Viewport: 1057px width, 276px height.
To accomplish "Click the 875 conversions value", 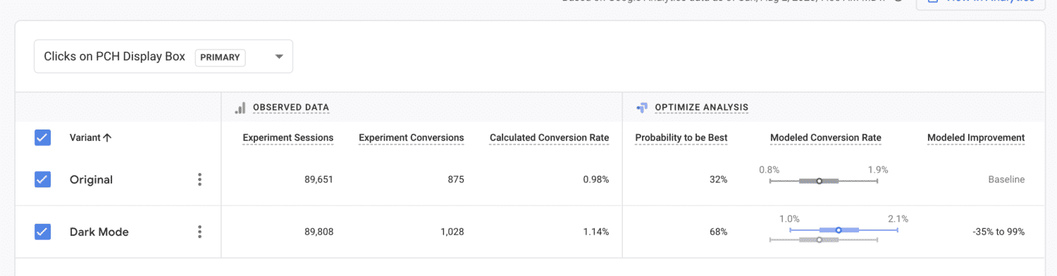I will coord(456,180).
